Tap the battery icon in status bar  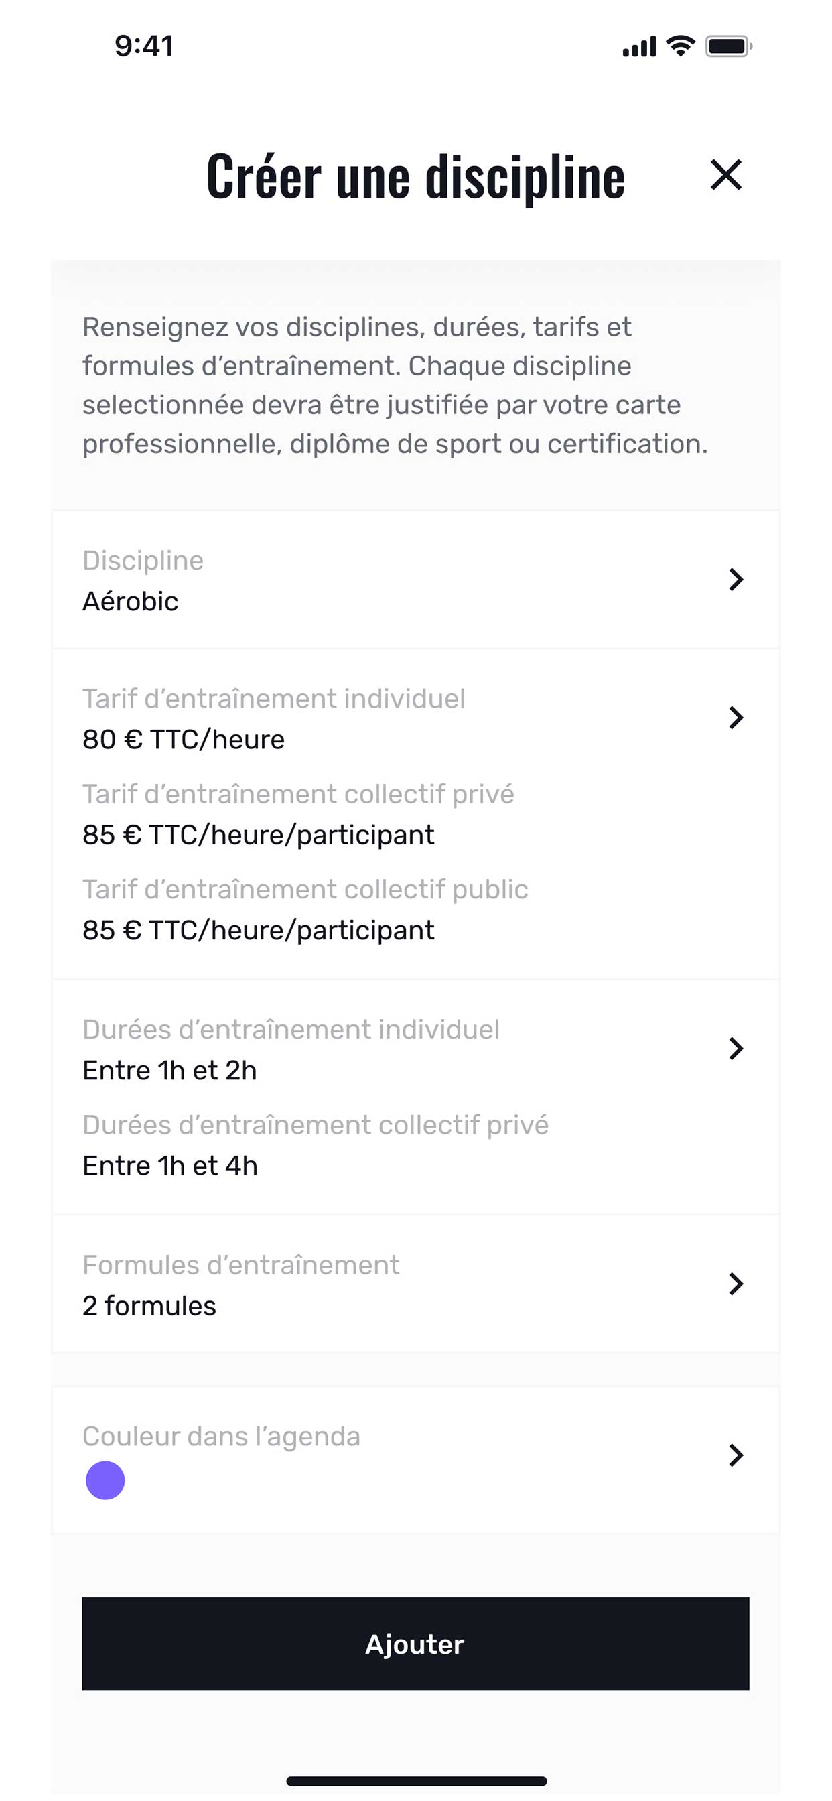click(x=729, y=46)
